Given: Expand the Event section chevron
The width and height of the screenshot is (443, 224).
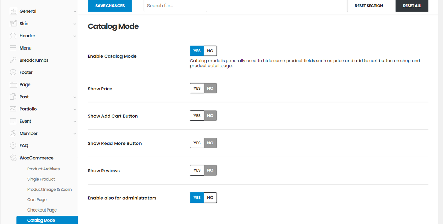Looking at the screenshot, I should pos(75,122).
